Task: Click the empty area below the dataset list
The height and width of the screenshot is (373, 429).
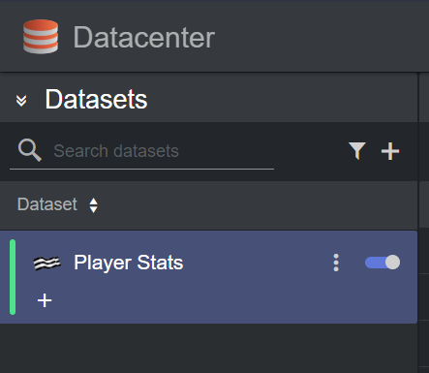Action: click(x=208, y=348)
